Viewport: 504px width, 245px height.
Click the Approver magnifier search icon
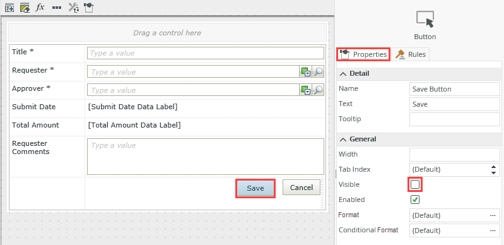pos(318,90)
